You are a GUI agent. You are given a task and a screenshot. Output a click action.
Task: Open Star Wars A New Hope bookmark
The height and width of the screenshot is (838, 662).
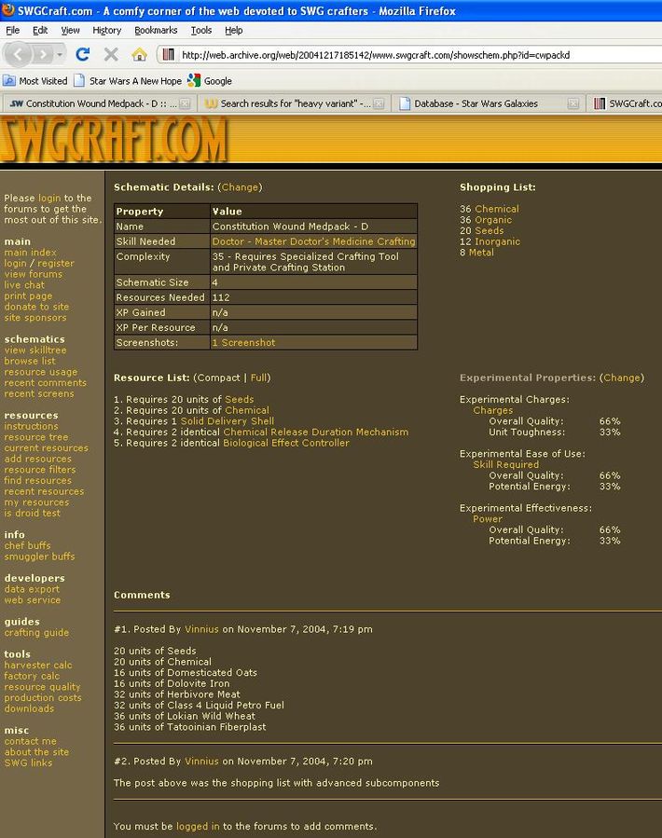pos(128,81)
